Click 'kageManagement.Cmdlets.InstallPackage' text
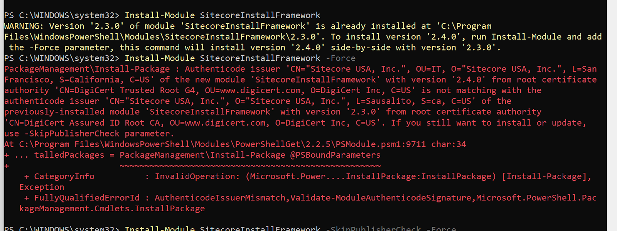617x231 pixels. pos(112,209)
